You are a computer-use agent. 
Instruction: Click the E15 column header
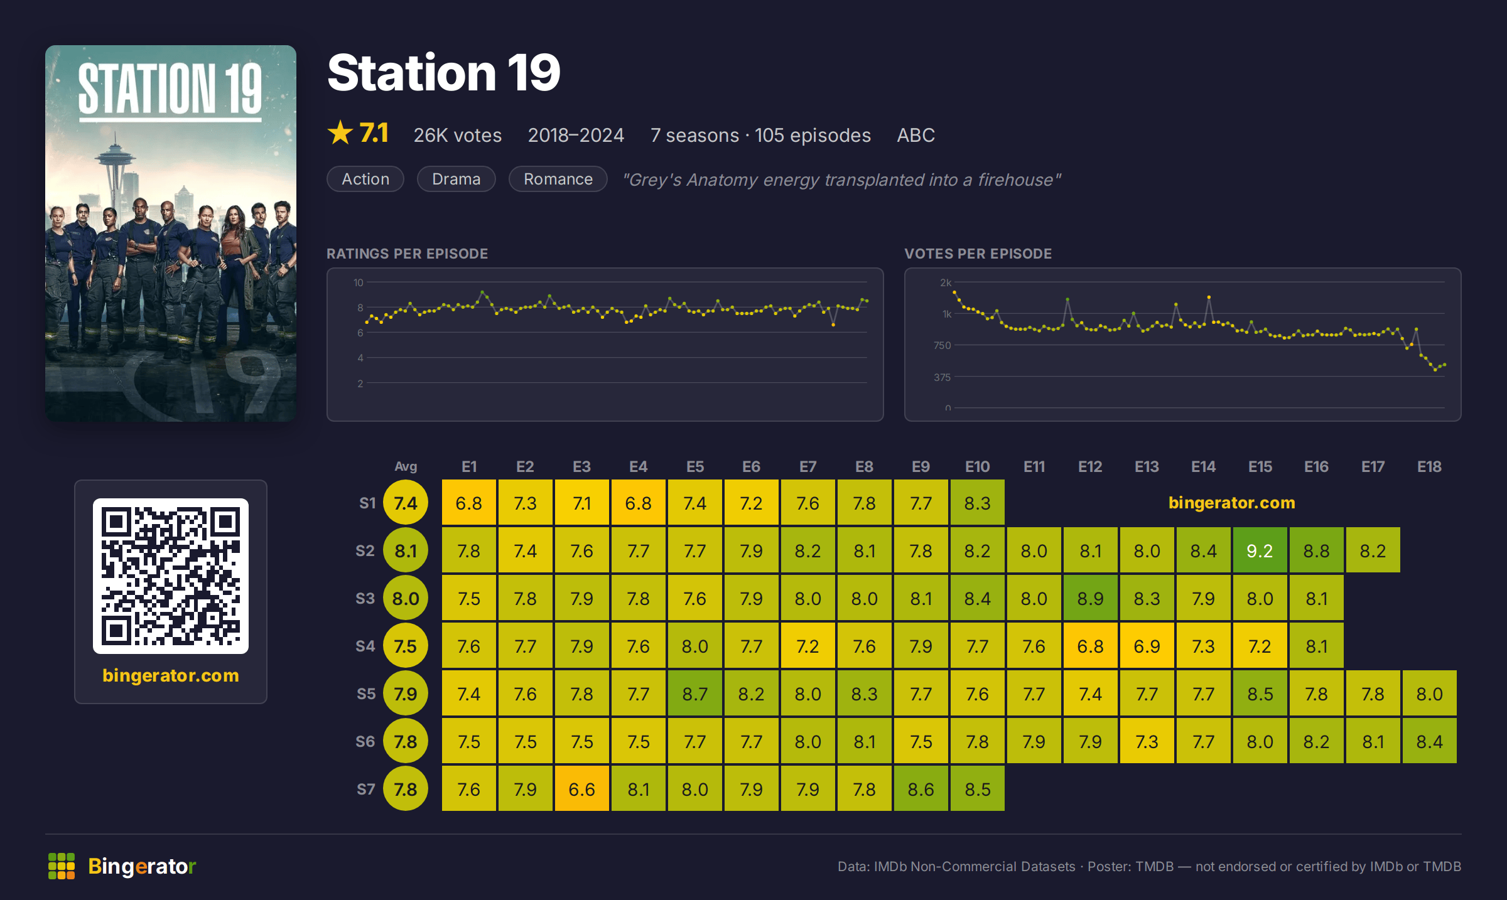tap(1260, 467)
